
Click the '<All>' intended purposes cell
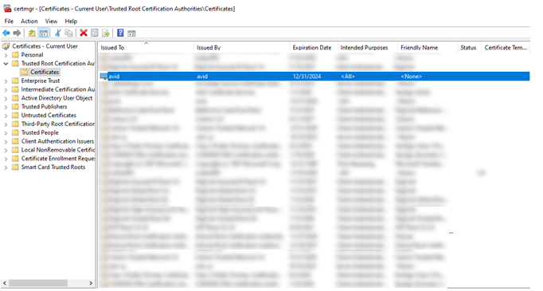click(x=348, y=77)
